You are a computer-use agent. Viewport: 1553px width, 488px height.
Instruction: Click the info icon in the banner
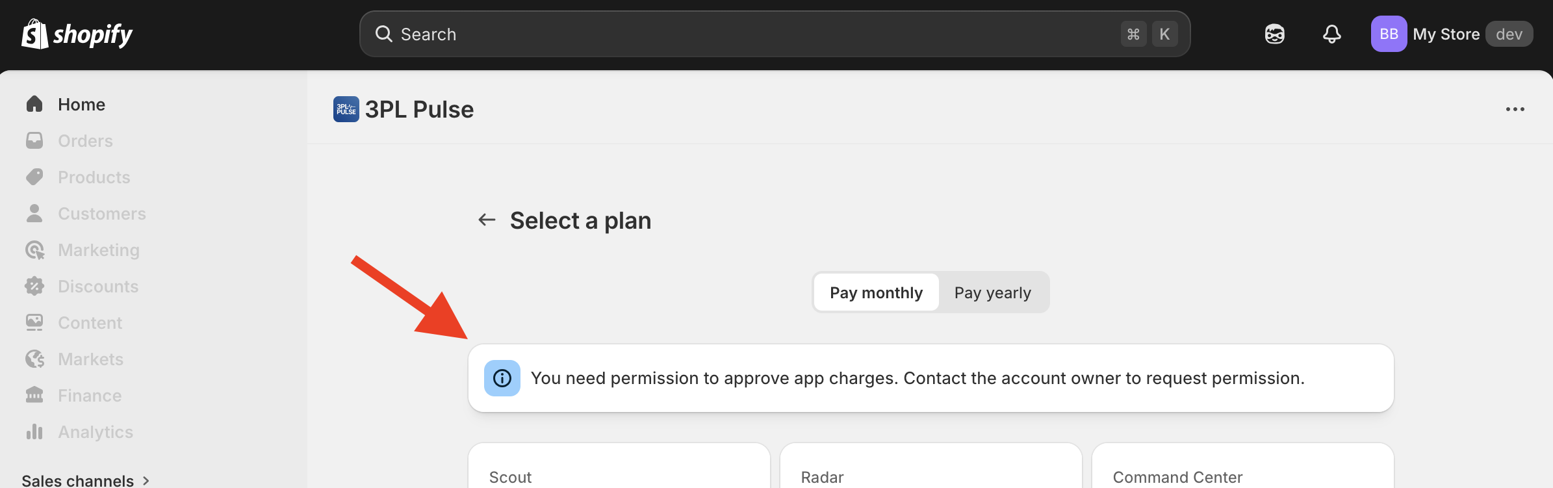pos(502,378)
